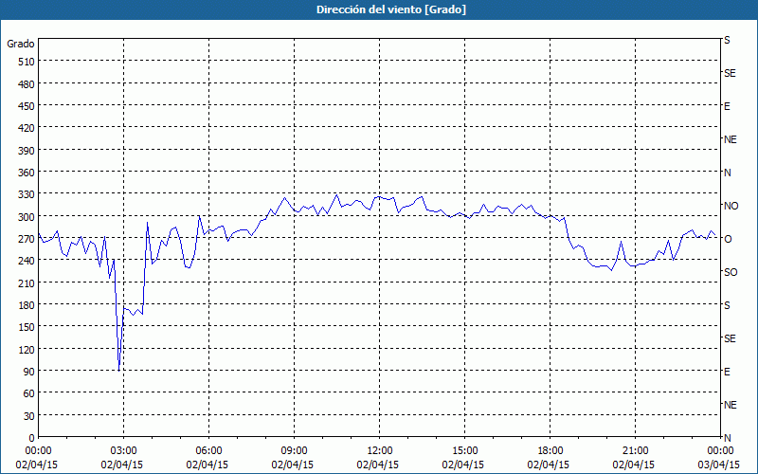Select the 240 degree axis label
This screenshot has width=758, height=474.
27,261
